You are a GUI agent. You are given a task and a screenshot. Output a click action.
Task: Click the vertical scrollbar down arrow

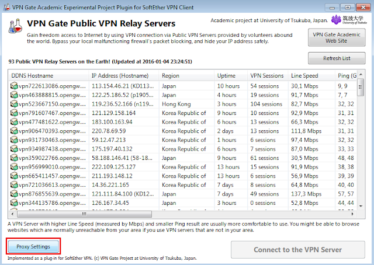pyautogui.click(x=361, y=206)
